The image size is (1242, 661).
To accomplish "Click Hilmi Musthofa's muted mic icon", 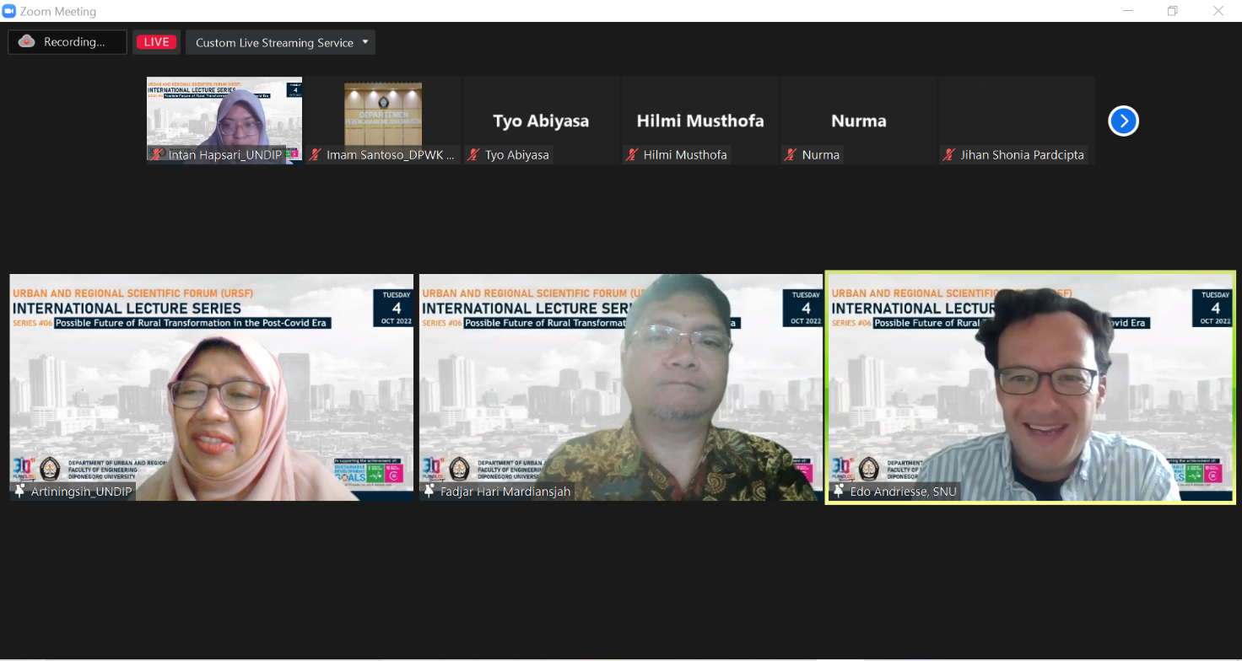I will [x=632, y=155].
